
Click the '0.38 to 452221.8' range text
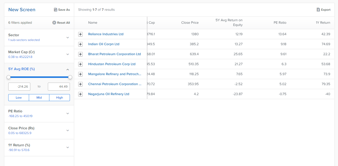(x=20, y=57)
